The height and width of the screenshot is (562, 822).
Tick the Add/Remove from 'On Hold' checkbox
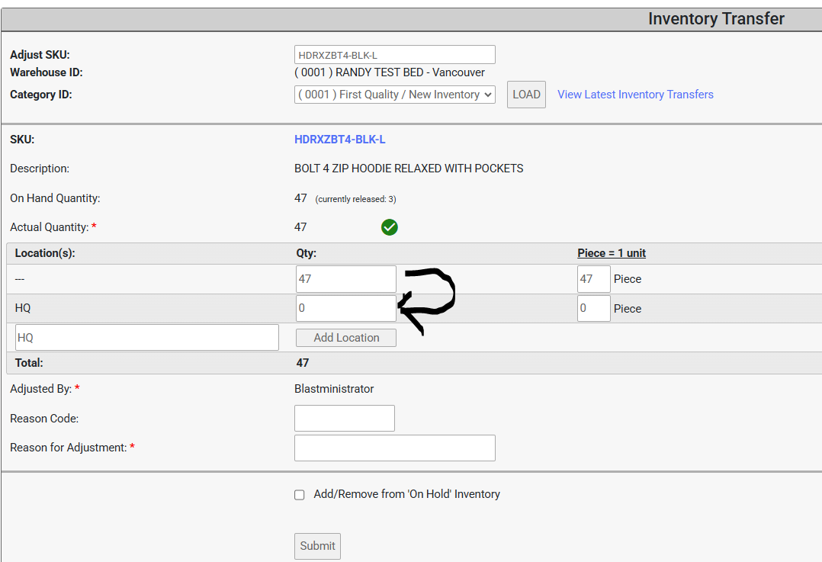[300, 495]
